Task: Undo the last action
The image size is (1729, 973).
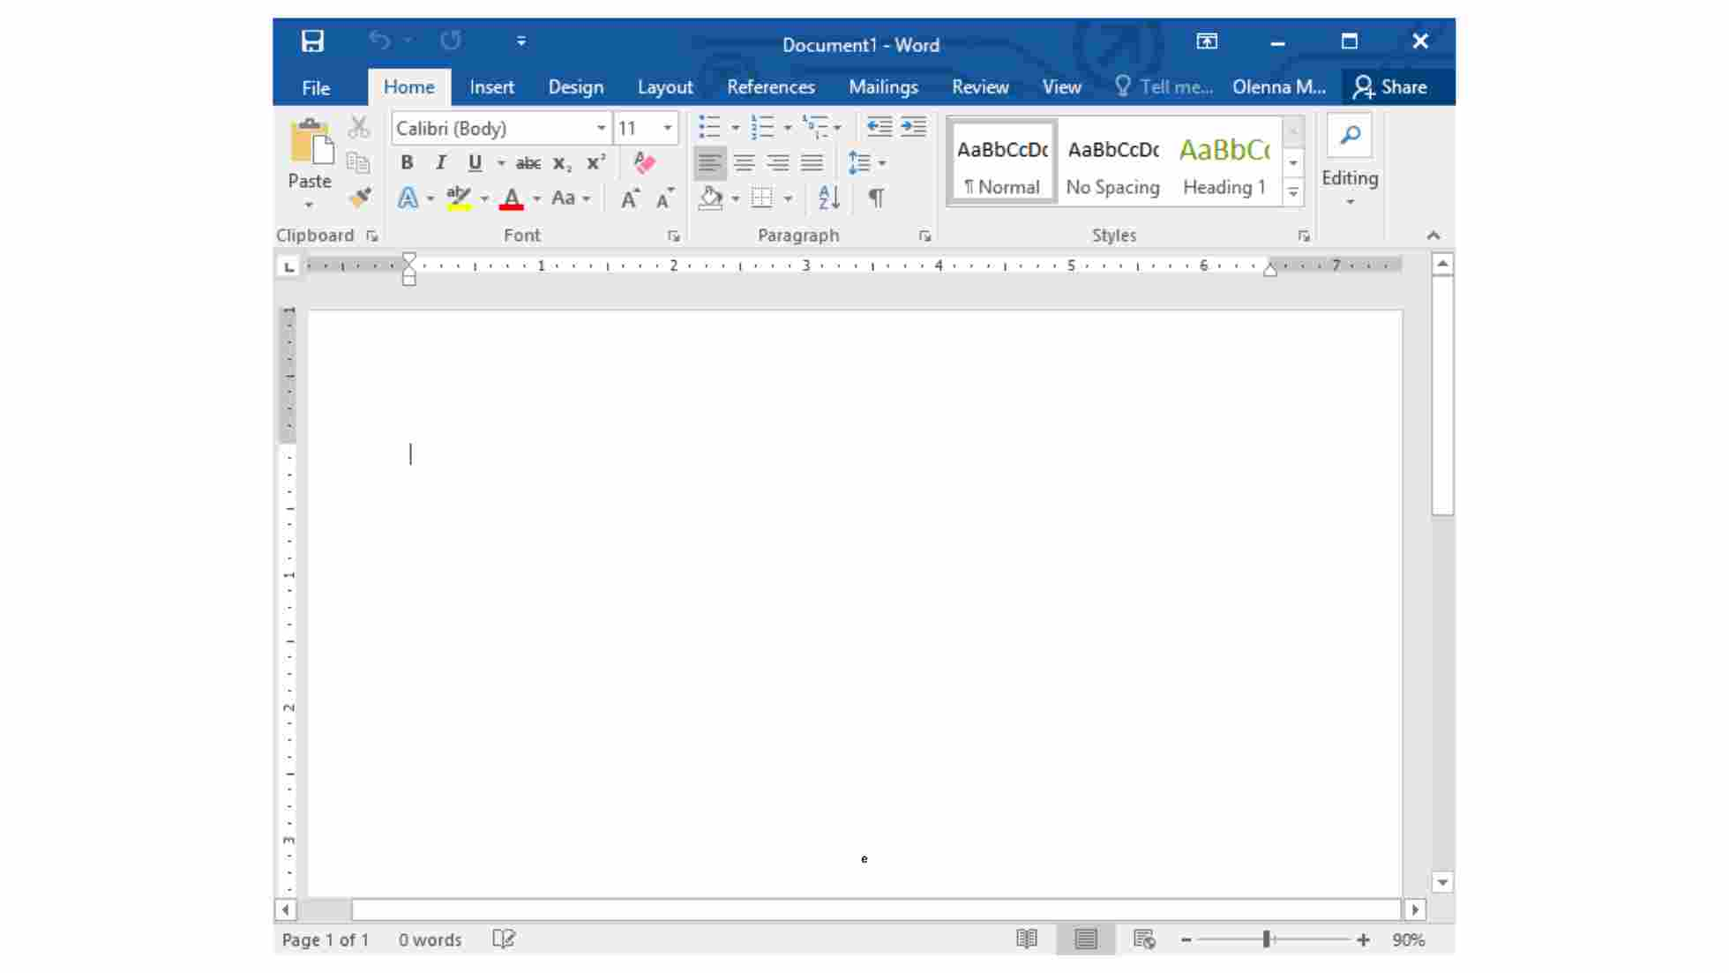Action: click(x=379, y=41)
